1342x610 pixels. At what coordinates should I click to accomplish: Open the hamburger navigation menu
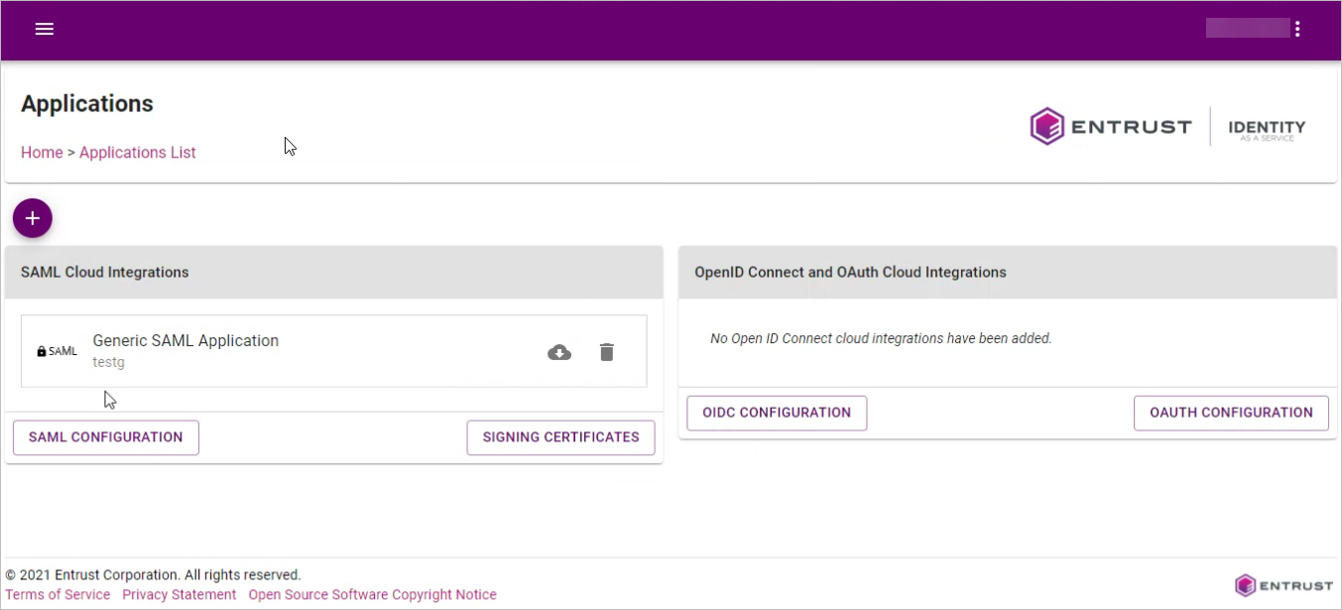click(x=44, y=29)
